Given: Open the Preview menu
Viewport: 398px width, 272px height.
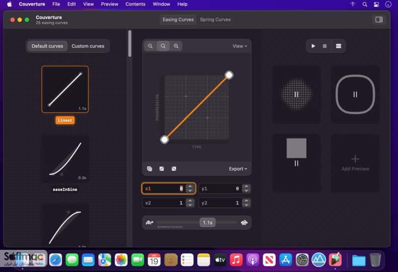Looking at the screenshot, I should click(x=109, y=5).
